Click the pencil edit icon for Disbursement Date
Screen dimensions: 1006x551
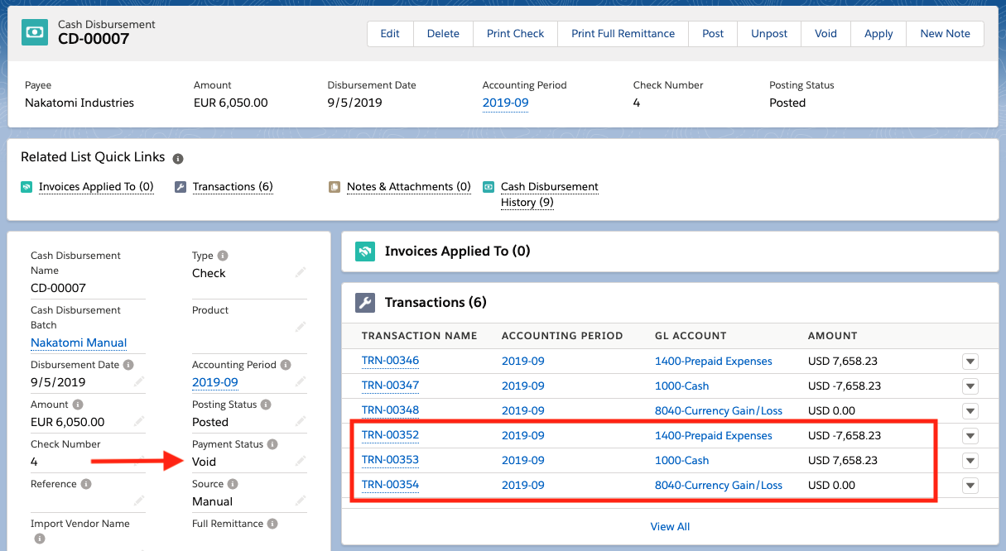tap(139, 381)
